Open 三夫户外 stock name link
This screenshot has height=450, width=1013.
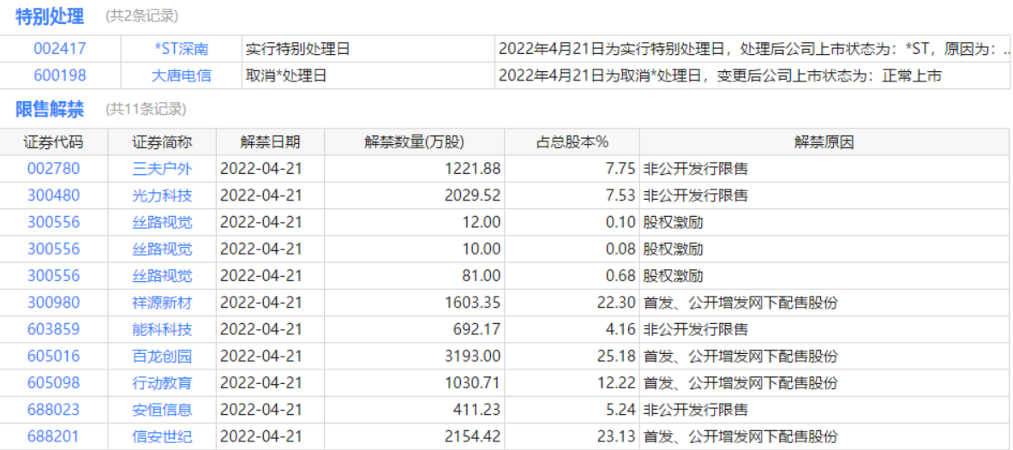coord(162,169)
